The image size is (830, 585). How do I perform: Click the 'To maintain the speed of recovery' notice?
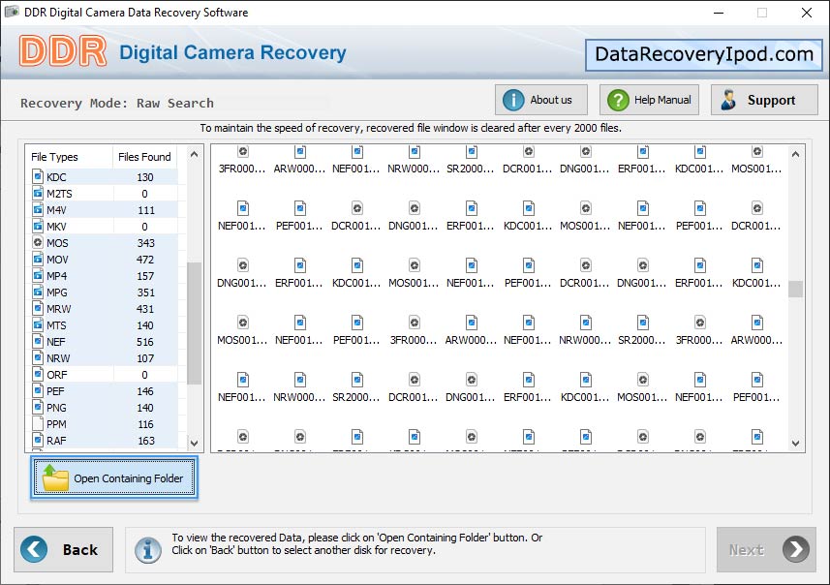pos(411,128)
